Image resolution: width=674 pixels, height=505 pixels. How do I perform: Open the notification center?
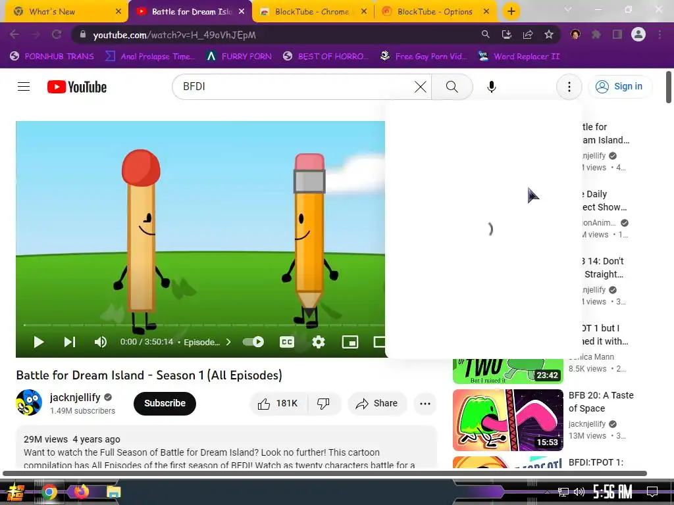[x=652, y=491]
